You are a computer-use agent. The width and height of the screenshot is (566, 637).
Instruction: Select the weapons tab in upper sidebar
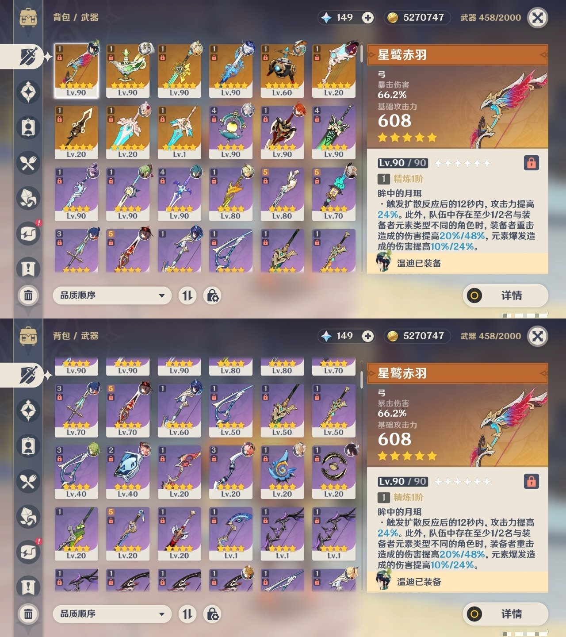28,57
